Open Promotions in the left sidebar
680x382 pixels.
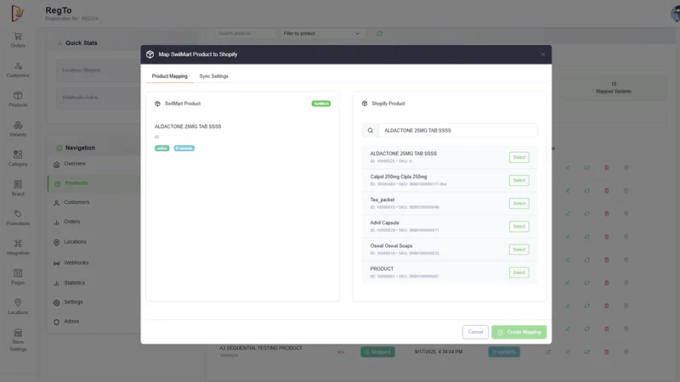(x=18, y=218)
